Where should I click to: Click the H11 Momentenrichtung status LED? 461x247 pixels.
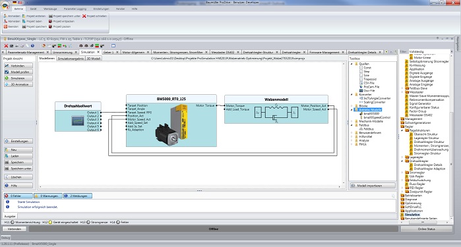(13, 223)
